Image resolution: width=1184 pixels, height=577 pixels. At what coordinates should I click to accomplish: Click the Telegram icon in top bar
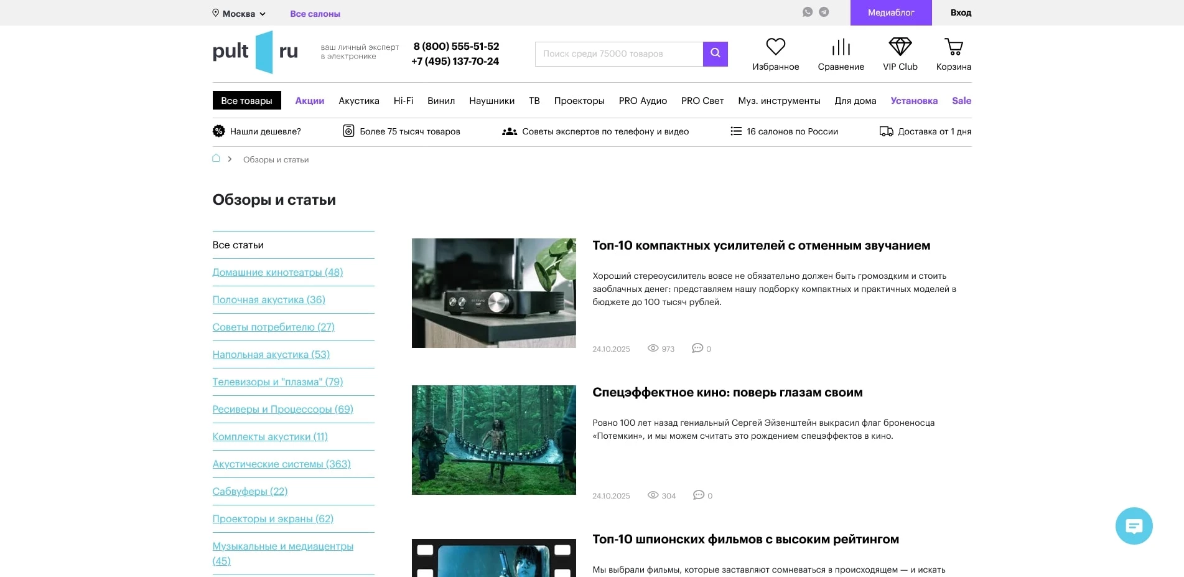[824, 12]
